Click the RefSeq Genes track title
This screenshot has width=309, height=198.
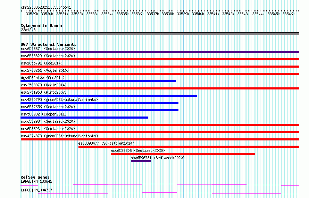pos(35,177)
